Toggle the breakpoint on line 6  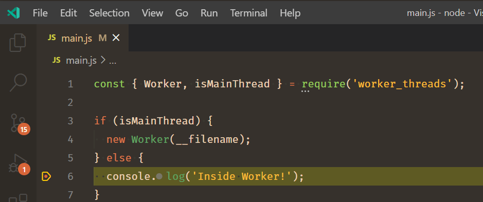(46, 176)
